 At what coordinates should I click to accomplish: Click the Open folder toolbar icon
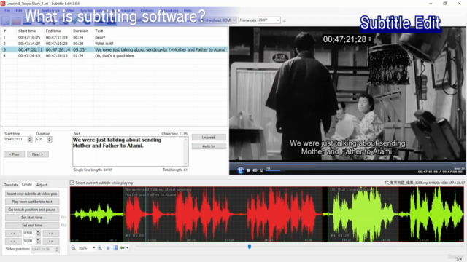coord(16,20)
